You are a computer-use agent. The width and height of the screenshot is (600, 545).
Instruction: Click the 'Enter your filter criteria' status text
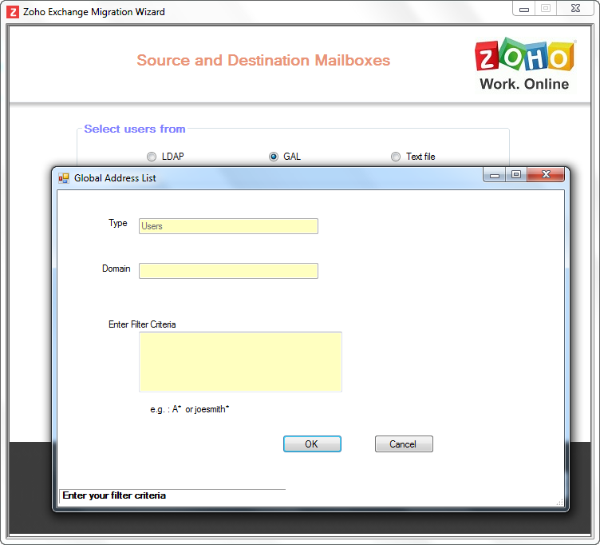pos(114,495)
